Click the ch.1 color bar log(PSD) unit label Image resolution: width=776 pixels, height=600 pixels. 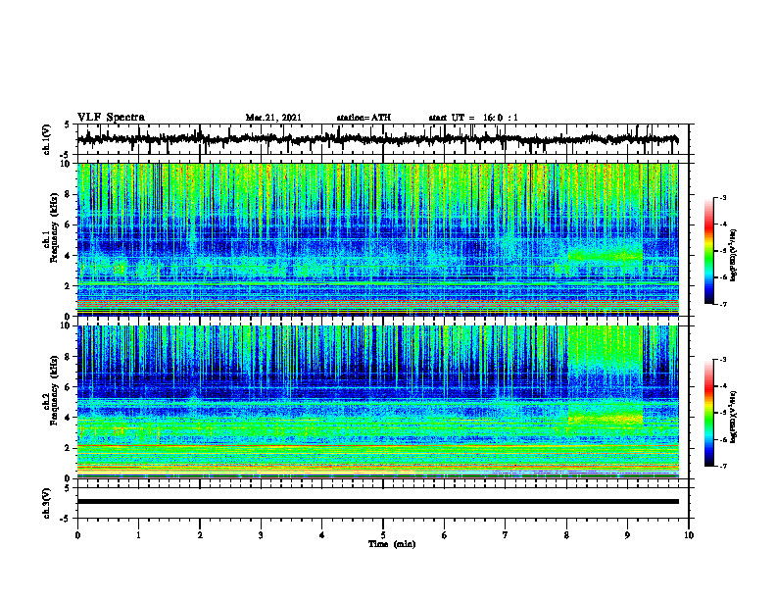point(734,255)
